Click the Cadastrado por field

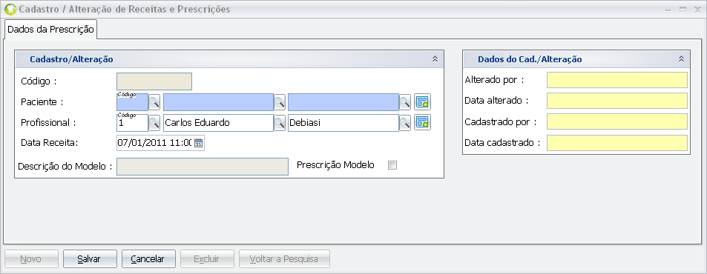(616, 121)
